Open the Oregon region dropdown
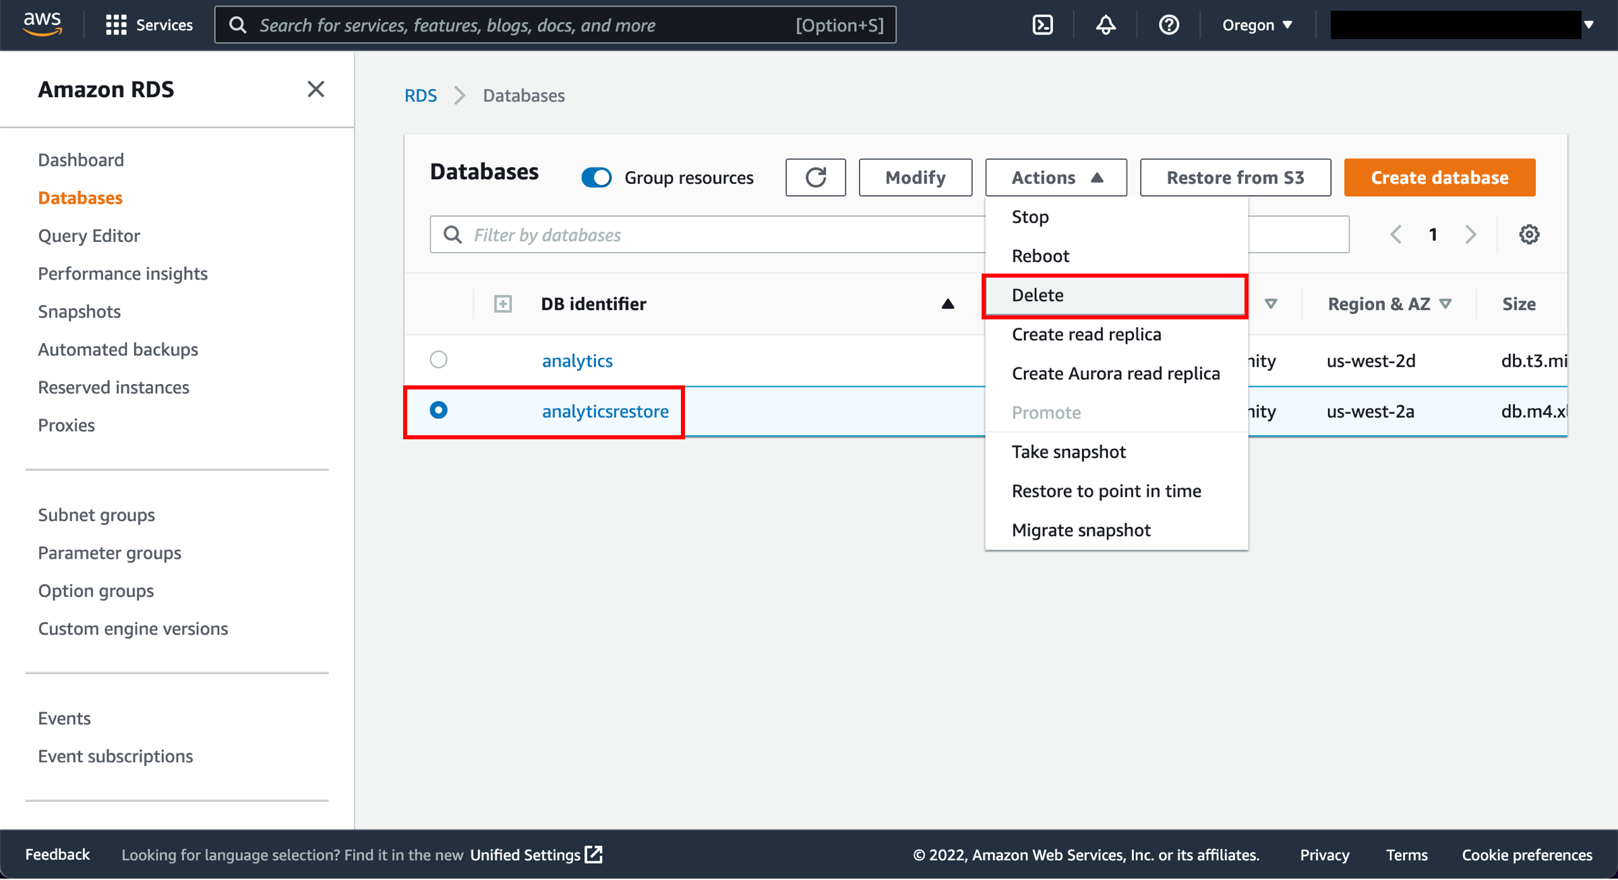The width and height of the screenshot is (1618, 880). (x=1257, y=25)
